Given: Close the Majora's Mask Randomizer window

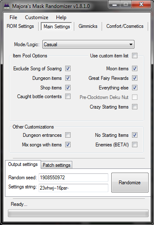Looking at the screenshot, I should tap(141, 5).
